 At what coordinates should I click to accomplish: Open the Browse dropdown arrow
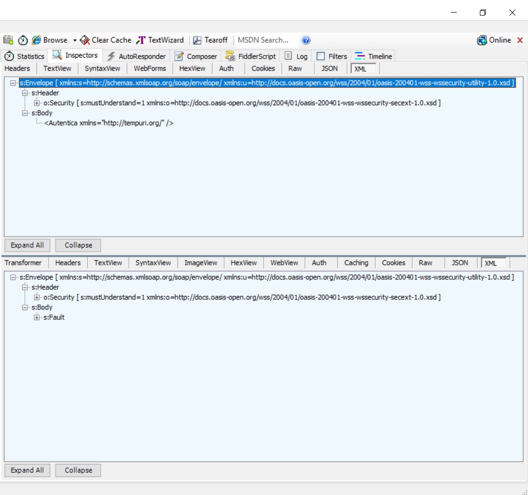tap(75, 41)
